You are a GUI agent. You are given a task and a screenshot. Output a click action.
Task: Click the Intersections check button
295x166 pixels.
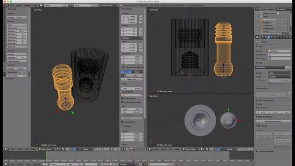17,28
